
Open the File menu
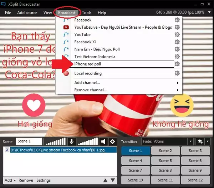click(8, 13)
